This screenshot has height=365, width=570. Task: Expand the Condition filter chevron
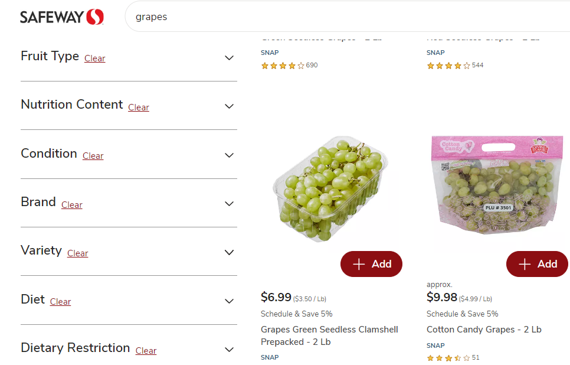tap(230, 155)
